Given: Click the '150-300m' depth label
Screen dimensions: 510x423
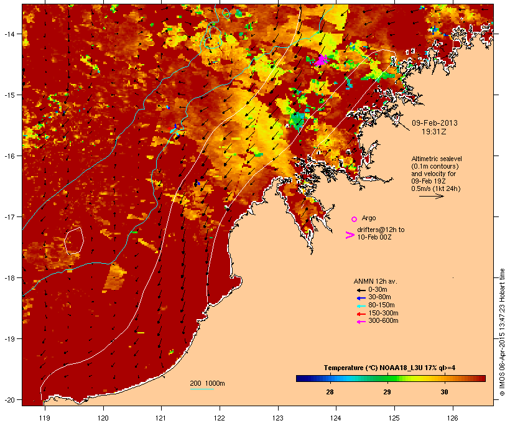Looking at the screenshot, I should click(x=383, y=313).
